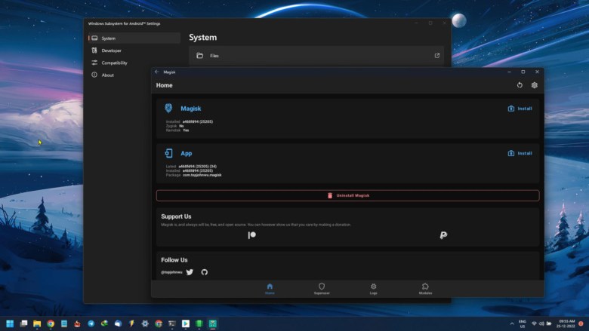Screen dimensions: 589x331
Task: Click the folder icon in Files row
Action: [200, 56]
